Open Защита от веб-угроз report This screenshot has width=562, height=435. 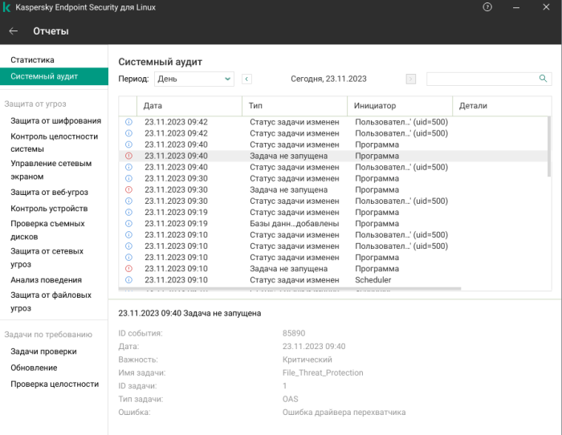click(x=49, y=193)
